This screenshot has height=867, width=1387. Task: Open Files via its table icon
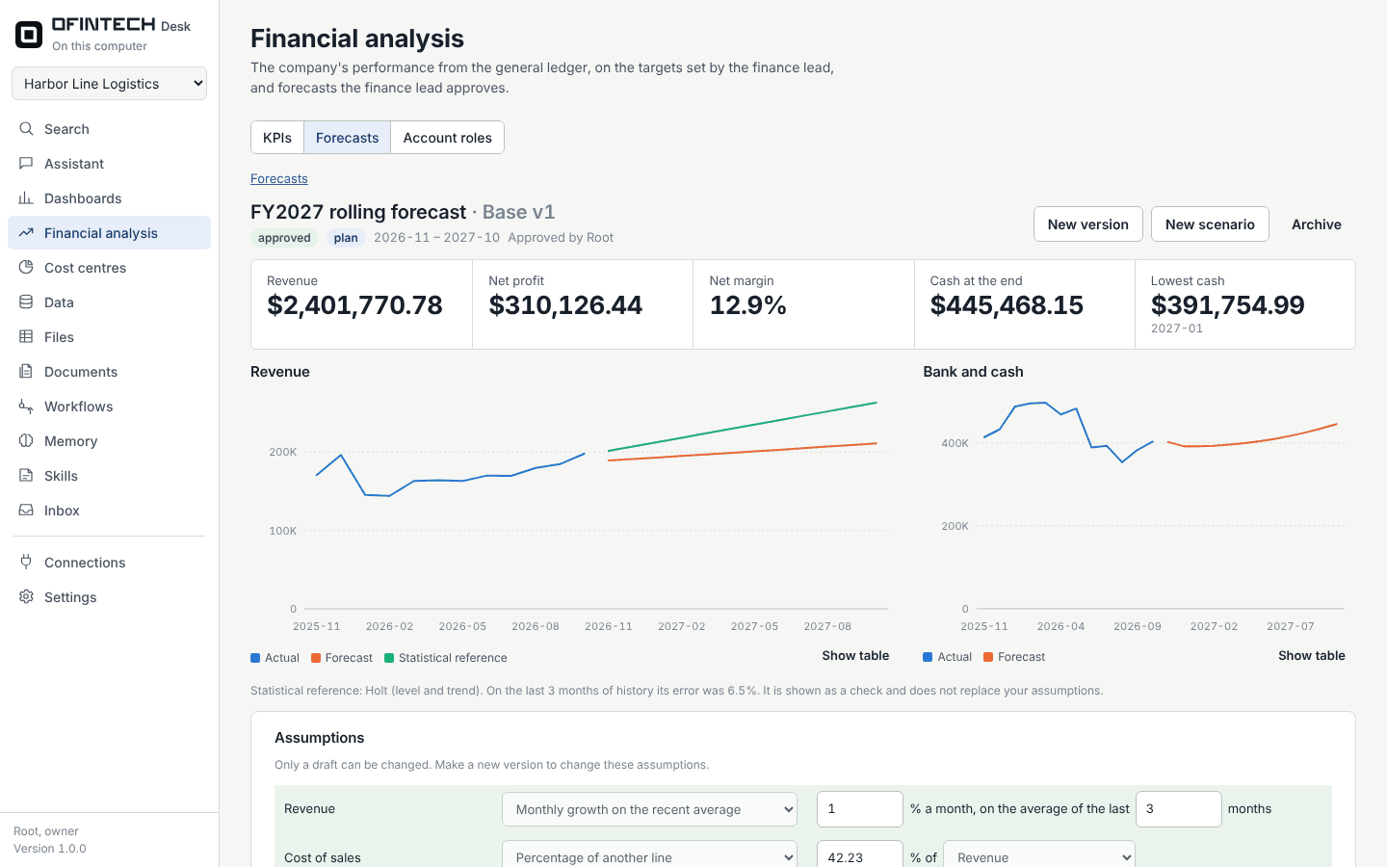26,337
